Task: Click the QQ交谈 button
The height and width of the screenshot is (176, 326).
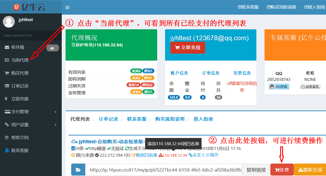Action: [279, 86]
